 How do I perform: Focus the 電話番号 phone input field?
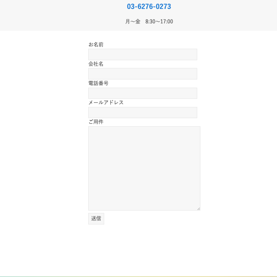click(143, 93)
